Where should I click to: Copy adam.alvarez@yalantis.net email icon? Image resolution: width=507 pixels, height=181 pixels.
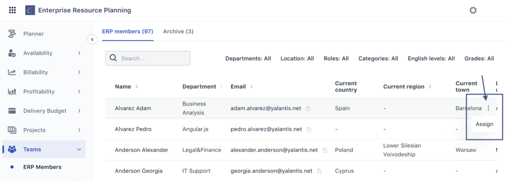(308, 109)
